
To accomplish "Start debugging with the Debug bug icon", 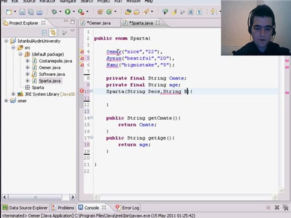I will point(54,12).
